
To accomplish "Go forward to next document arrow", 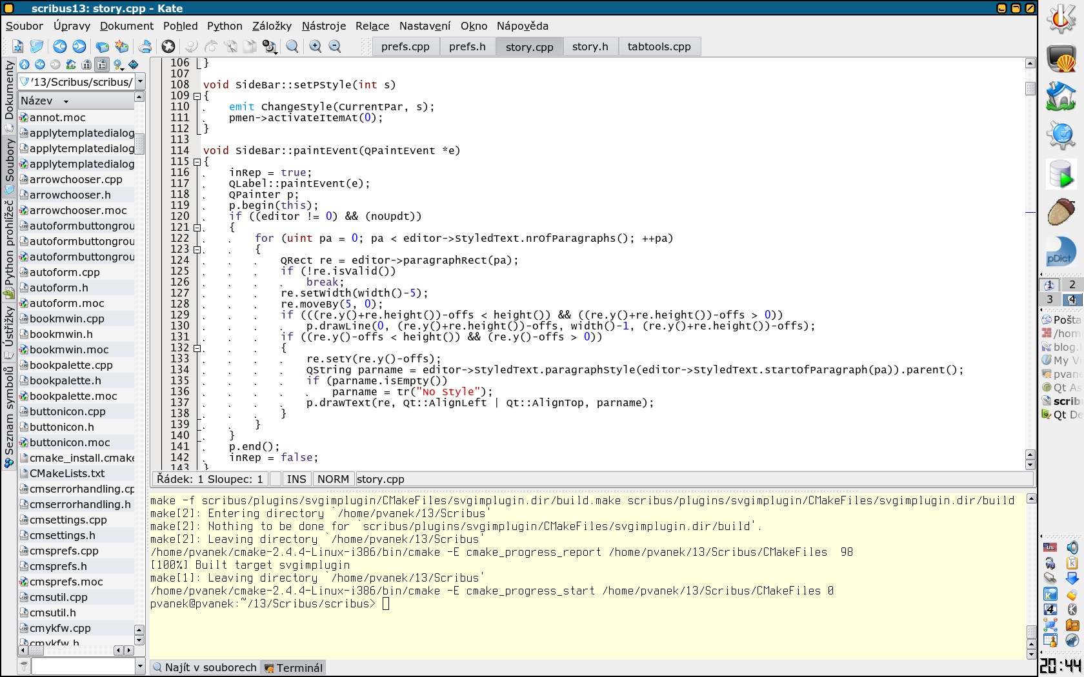I will point(79,46).
